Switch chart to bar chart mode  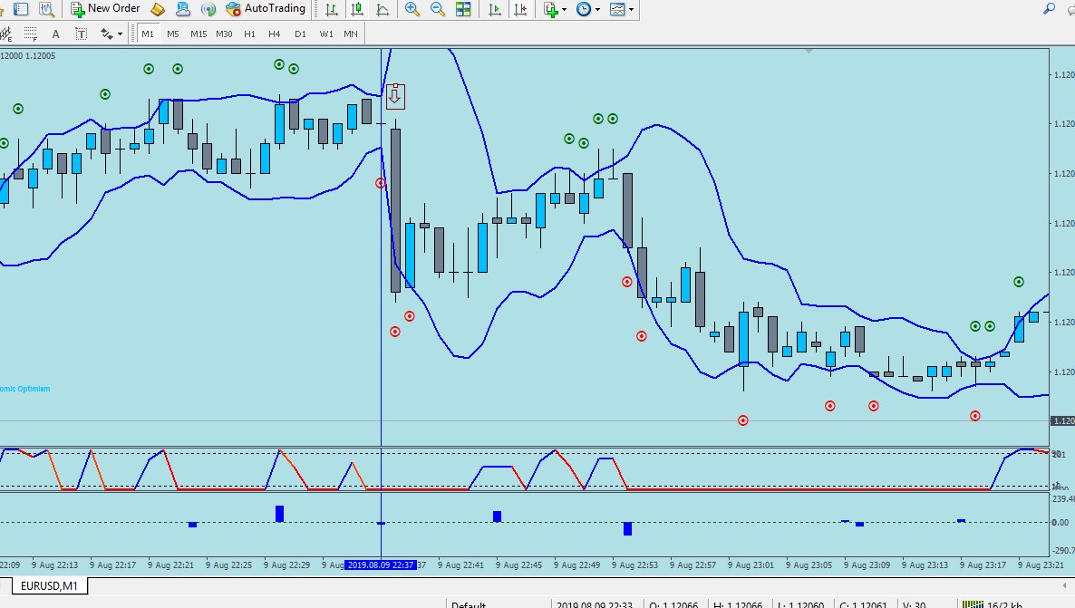331,9
